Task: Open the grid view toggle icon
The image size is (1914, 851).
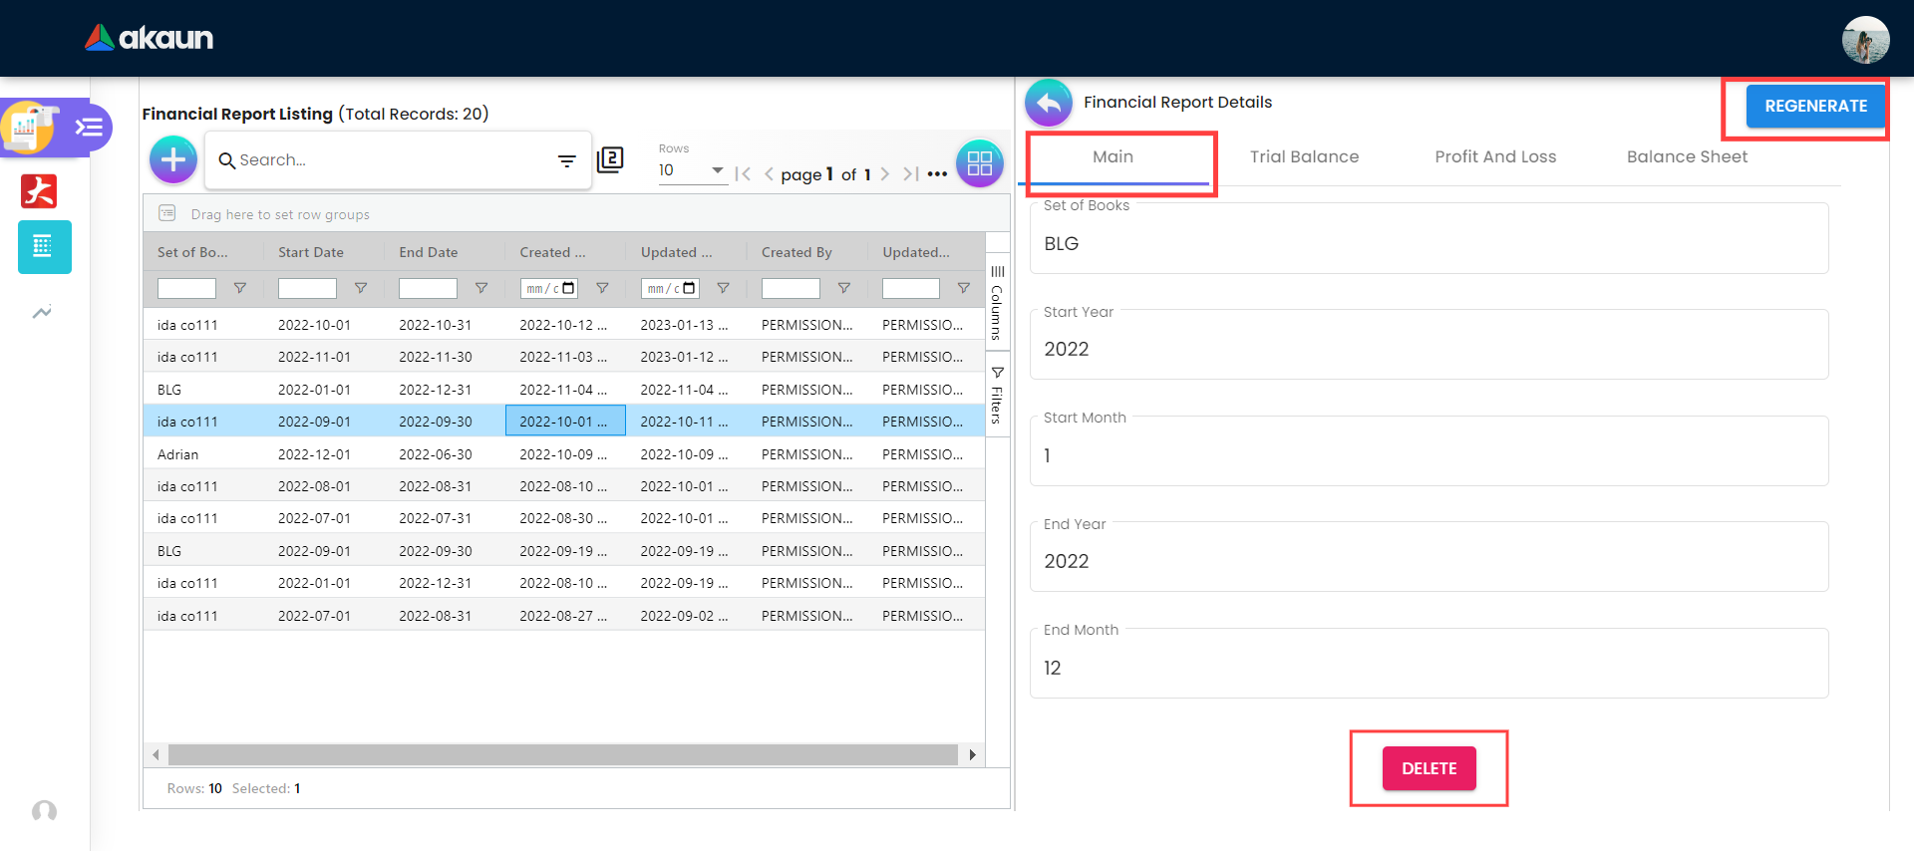Action: click(979, 163)
